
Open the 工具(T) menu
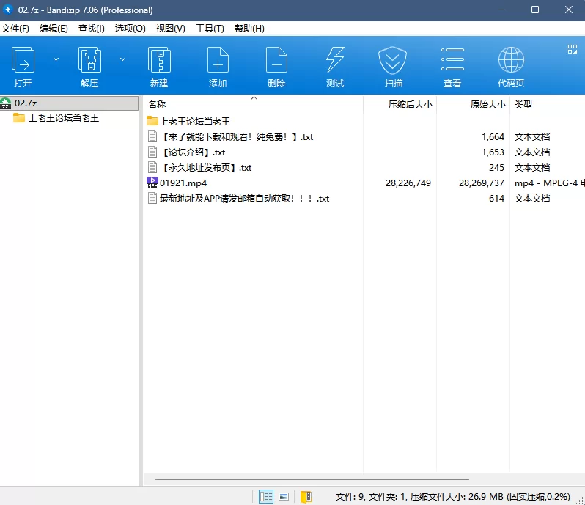pos(210,28)
